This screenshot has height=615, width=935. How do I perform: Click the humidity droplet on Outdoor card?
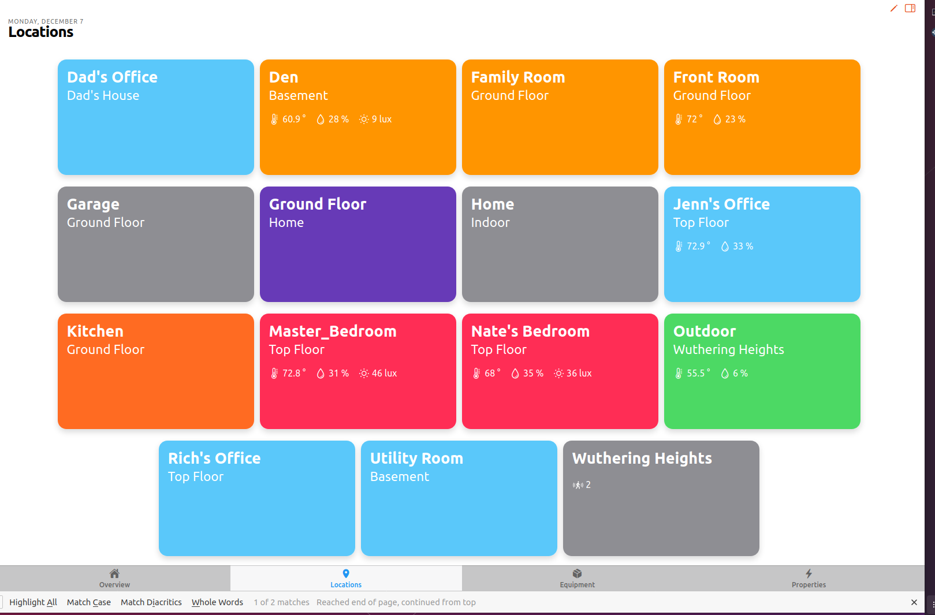[725, 373]
